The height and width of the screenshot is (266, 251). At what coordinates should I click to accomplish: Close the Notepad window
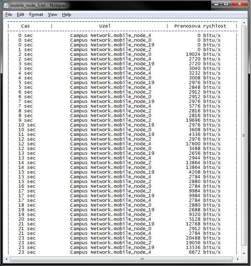[239, 4]
